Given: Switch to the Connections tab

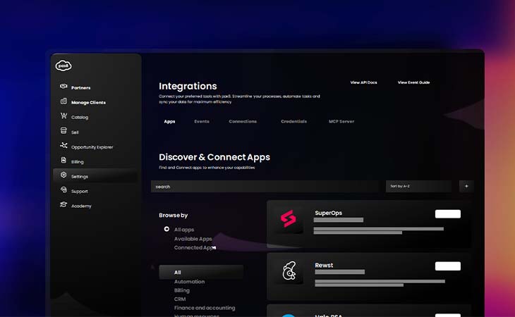Looking at the screenshot, I should click(x=243, y=122).
